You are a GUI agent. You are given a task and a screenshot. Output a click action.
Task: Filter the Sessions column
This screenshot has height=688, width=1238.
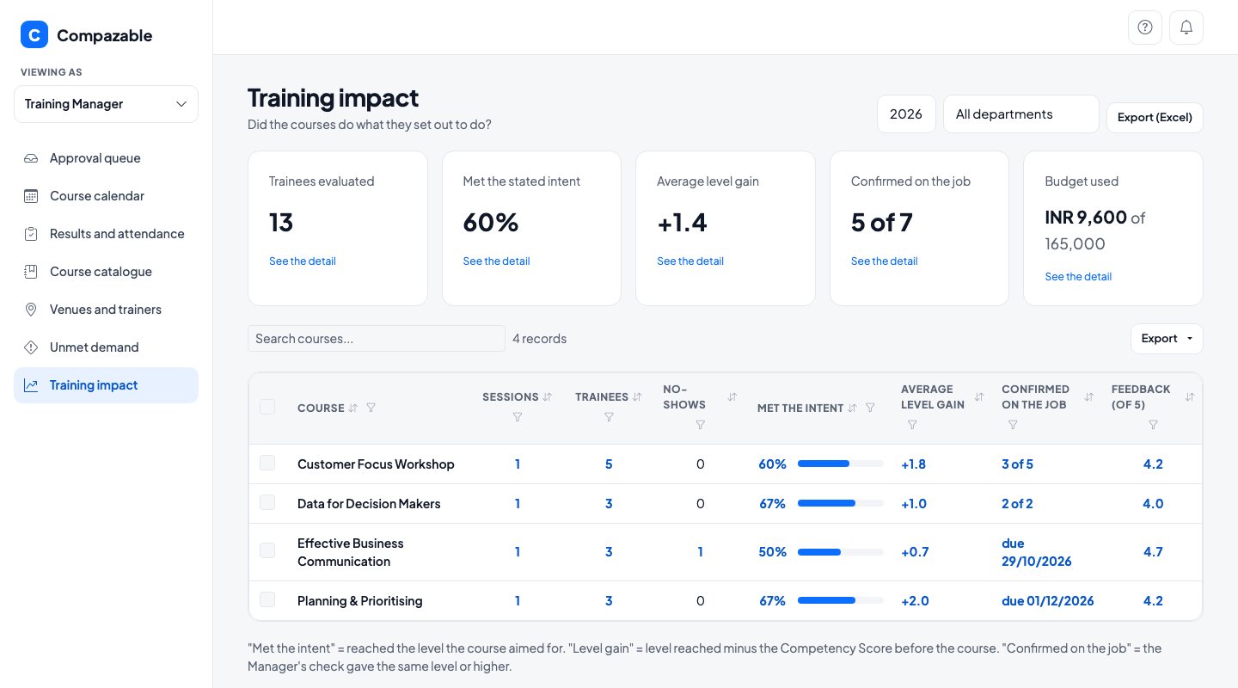(518, 417)
